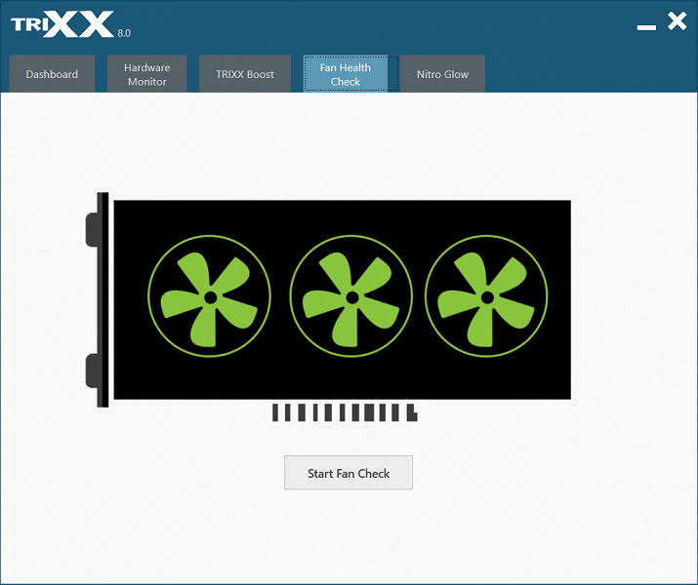Open the TRIXX Boost tab
The height and width of the screenshot is (585, 698).
pyautogui.click(x=245, y=74)
